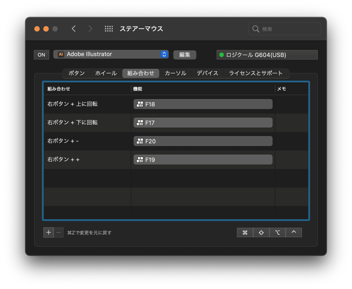Screen dimensions: 352x289
Task: Click the magnifying glass in the search field
Action: (x=255, y=29)
